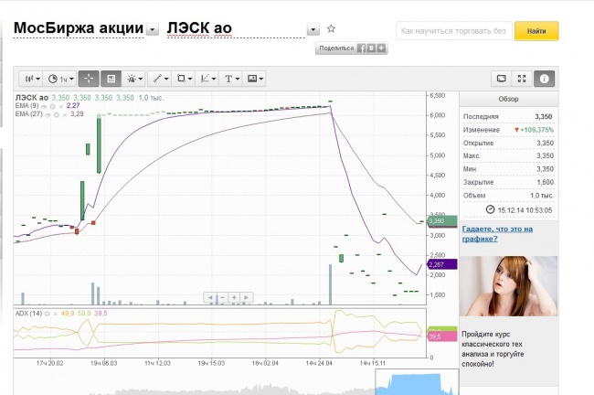
Task: Toggle the crosshair cursor tool
Action: [x=89, y=79]
